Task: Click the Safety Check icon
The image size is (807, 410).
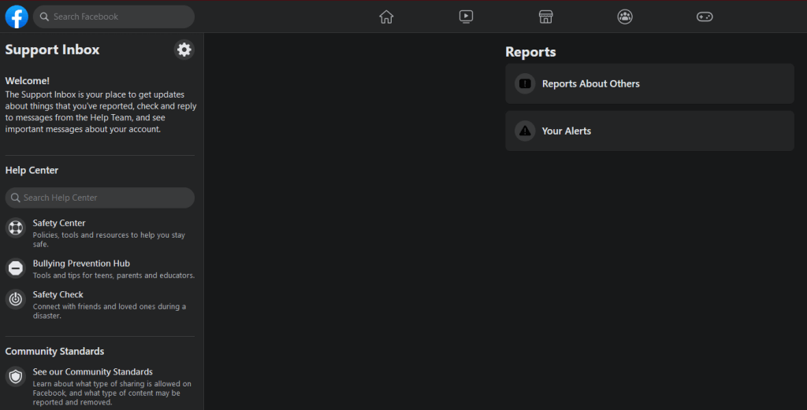Action: point(16,299)
